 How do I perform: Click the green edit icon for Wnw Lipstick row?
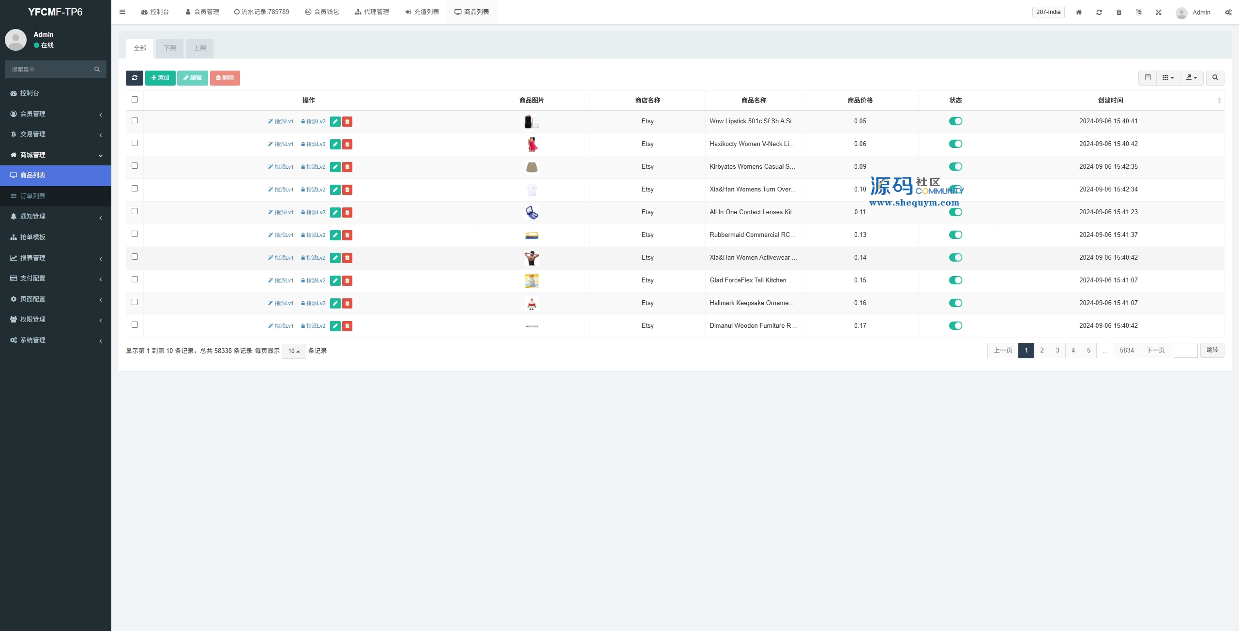pos(335,121)
